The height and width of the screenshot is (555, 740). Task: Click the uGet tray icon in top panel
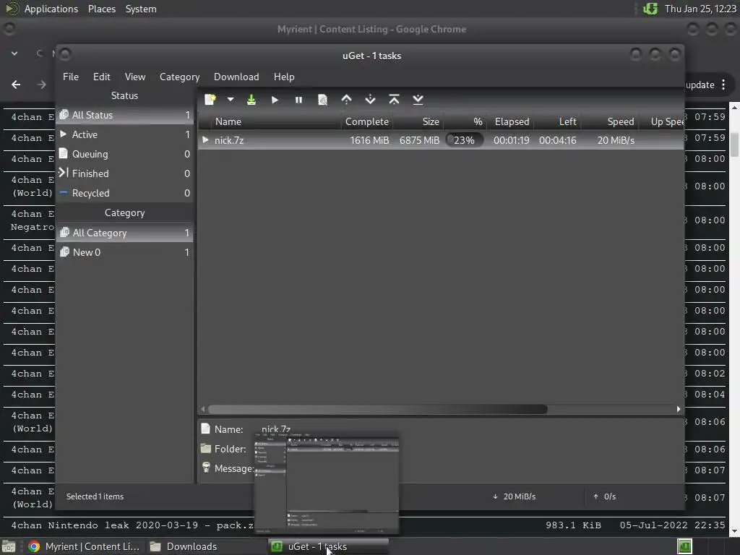[x=650, y=9]
